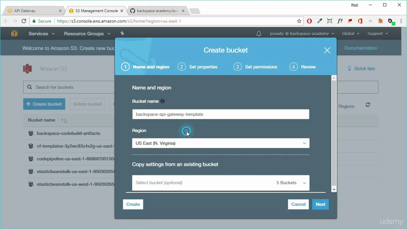Click the Office extension icon
The image size is (407, 229).
360,21
